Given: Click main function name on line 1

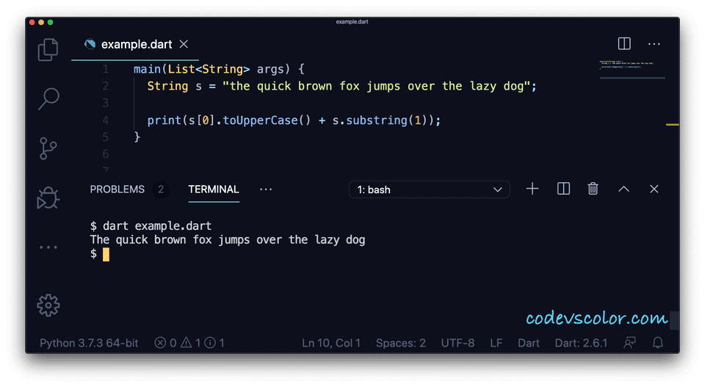Looking at the screenshot, I should click(x=147, y=69).
